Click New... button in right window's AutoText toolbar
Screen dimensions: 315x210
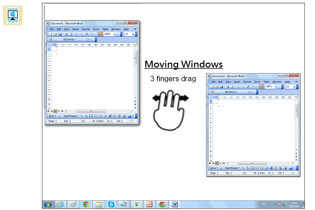tap(251, 92)
